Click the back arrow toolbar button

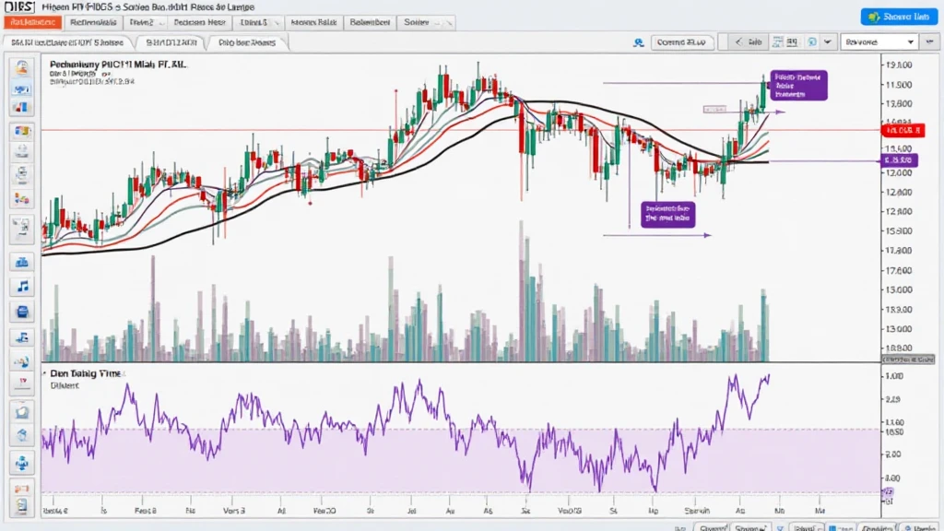(x=748, y=41)
